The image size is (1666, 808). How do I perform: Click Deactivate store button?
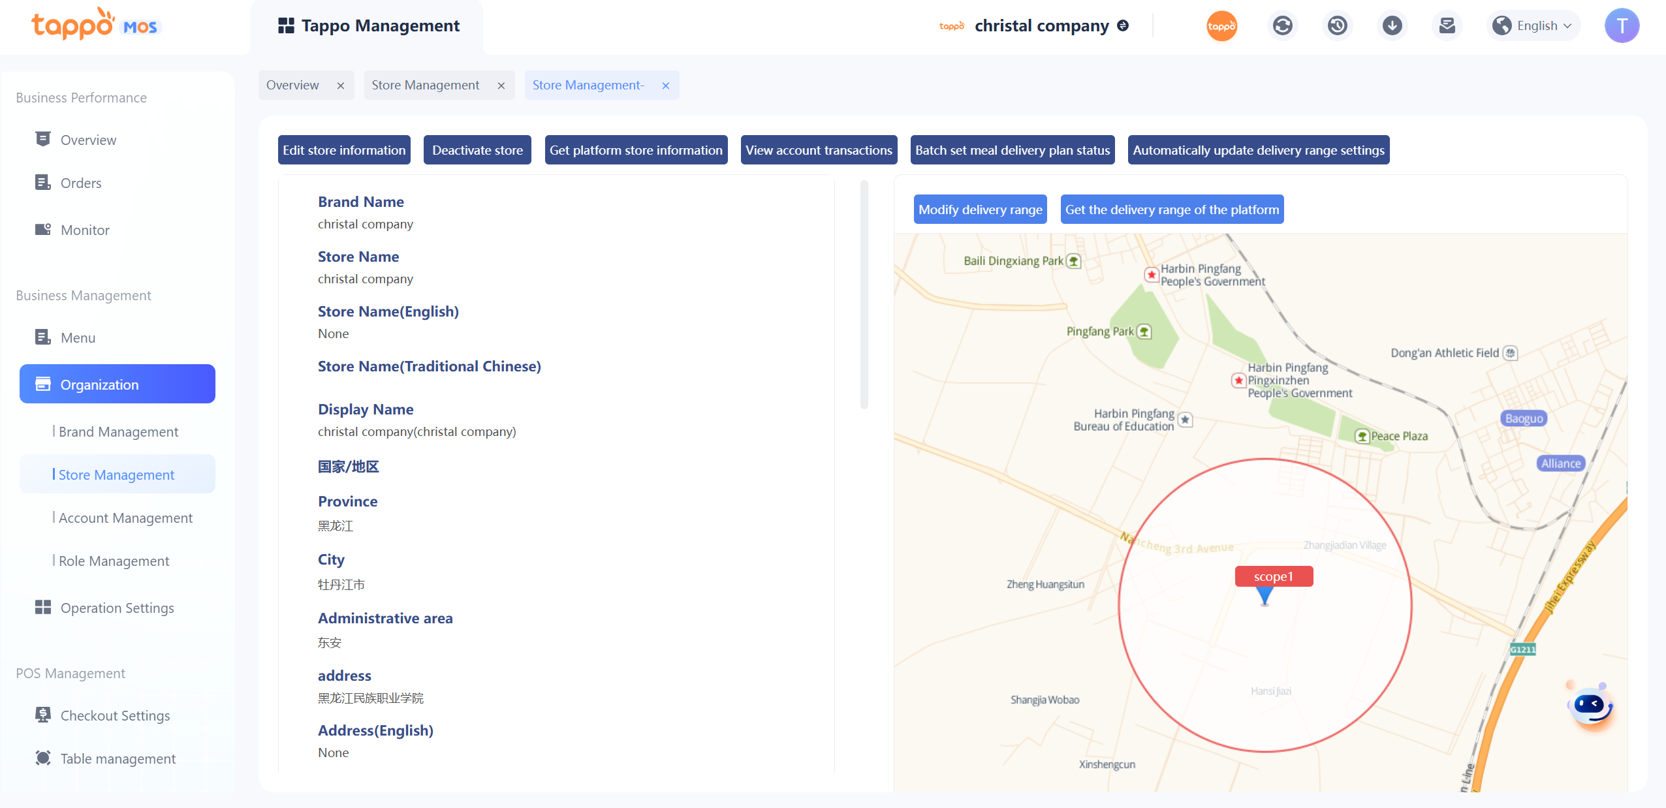tap(477, 150)
